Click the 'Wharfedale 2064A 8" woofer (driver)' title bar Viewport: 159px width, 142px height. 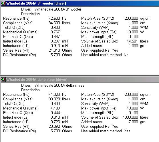tap(79, 3)
